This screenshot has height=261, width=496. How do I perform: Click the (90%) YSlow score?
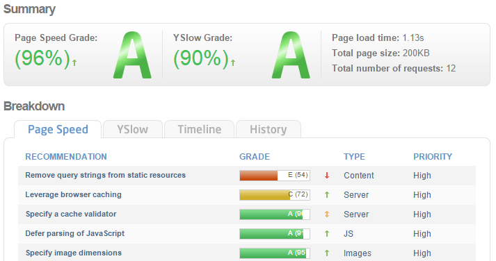pyautogui.click(x=201, y=58)
